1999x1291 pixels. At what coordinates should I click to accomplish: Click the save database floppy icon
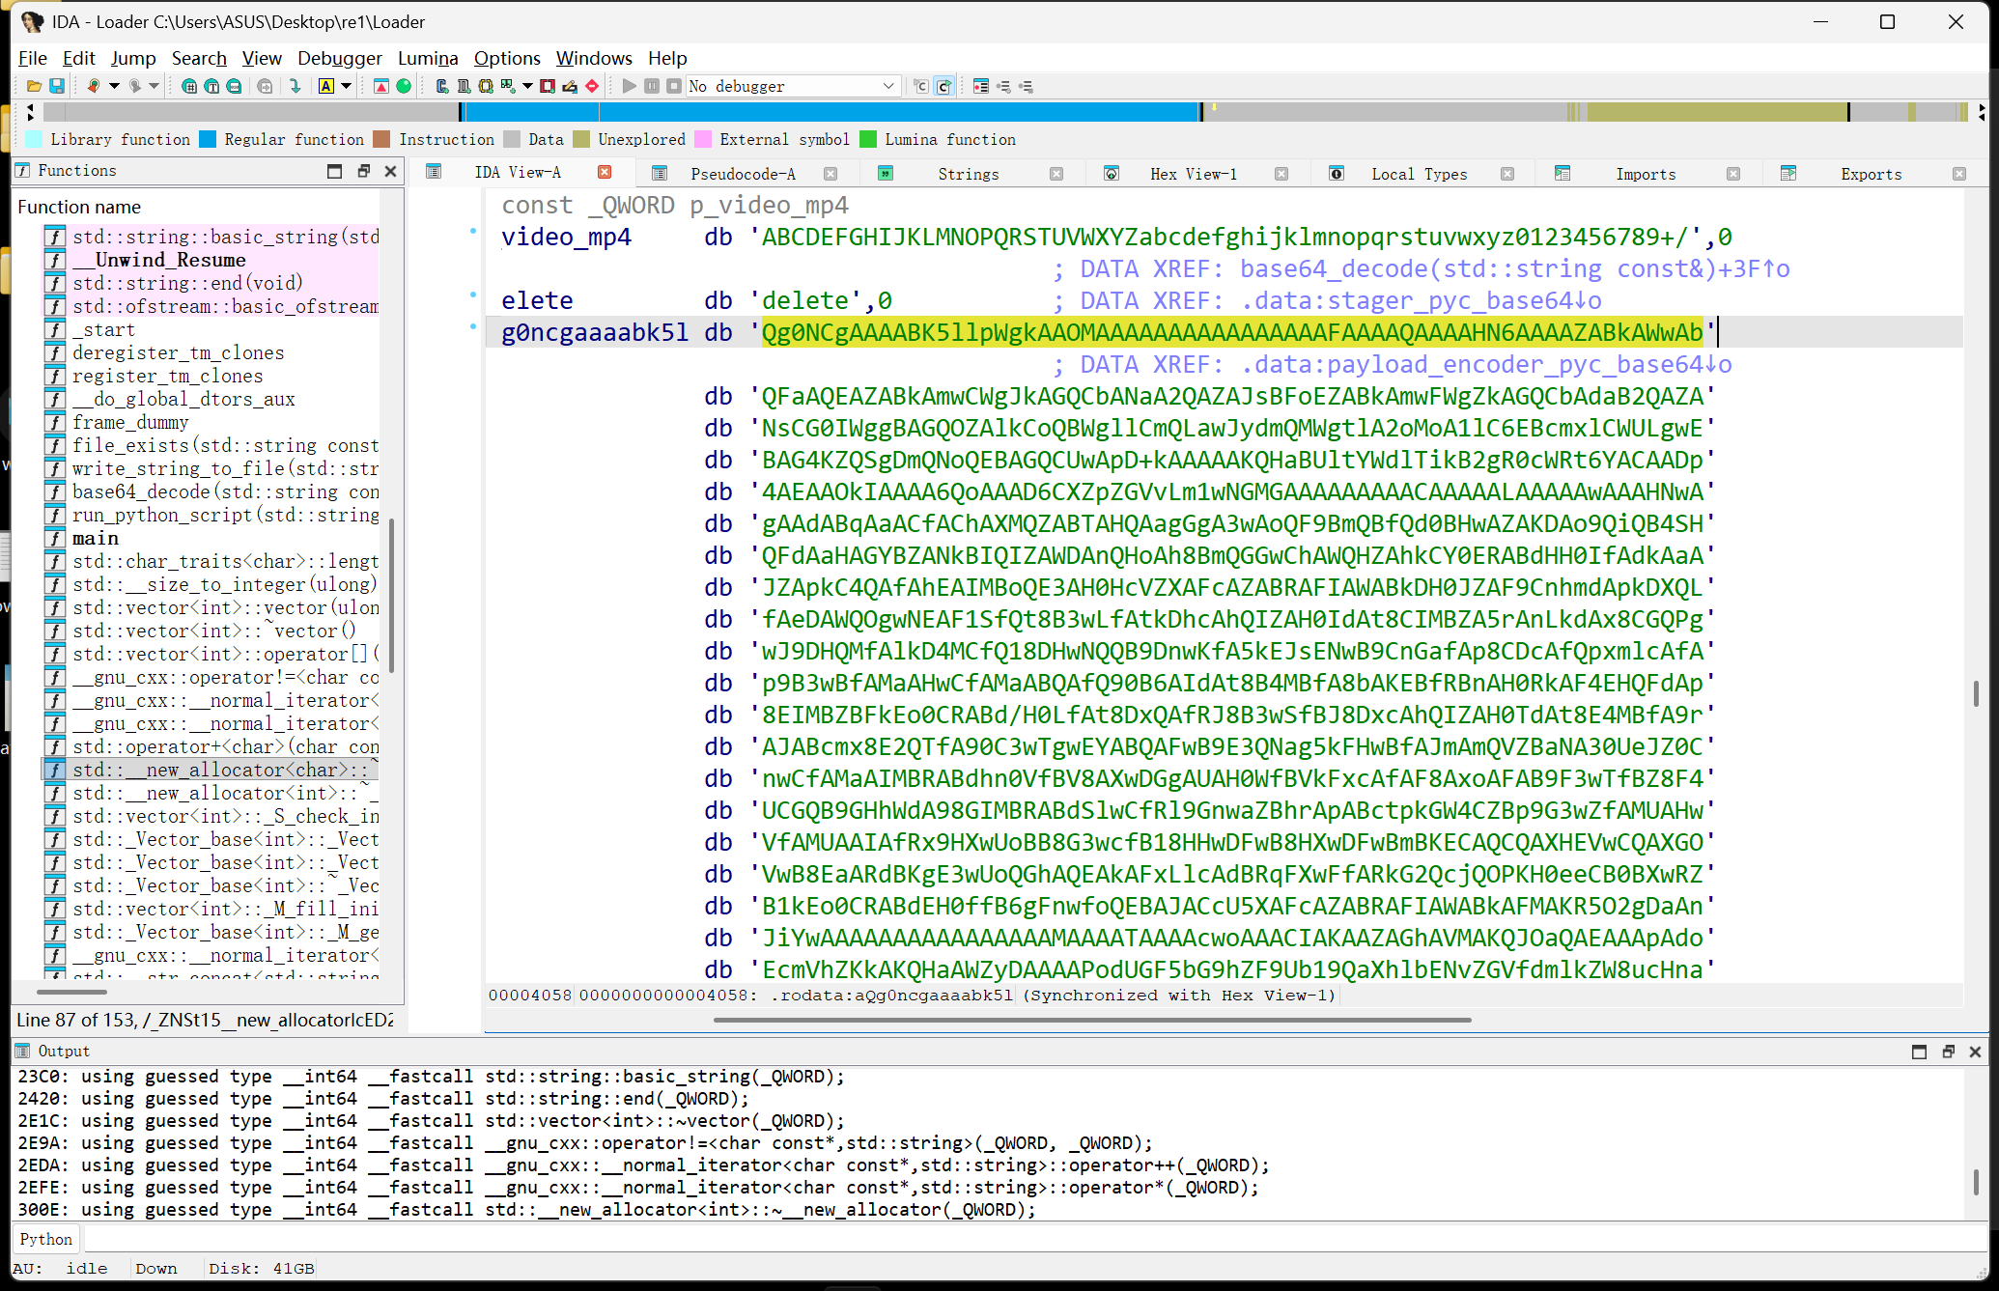[x=57, y=87]
